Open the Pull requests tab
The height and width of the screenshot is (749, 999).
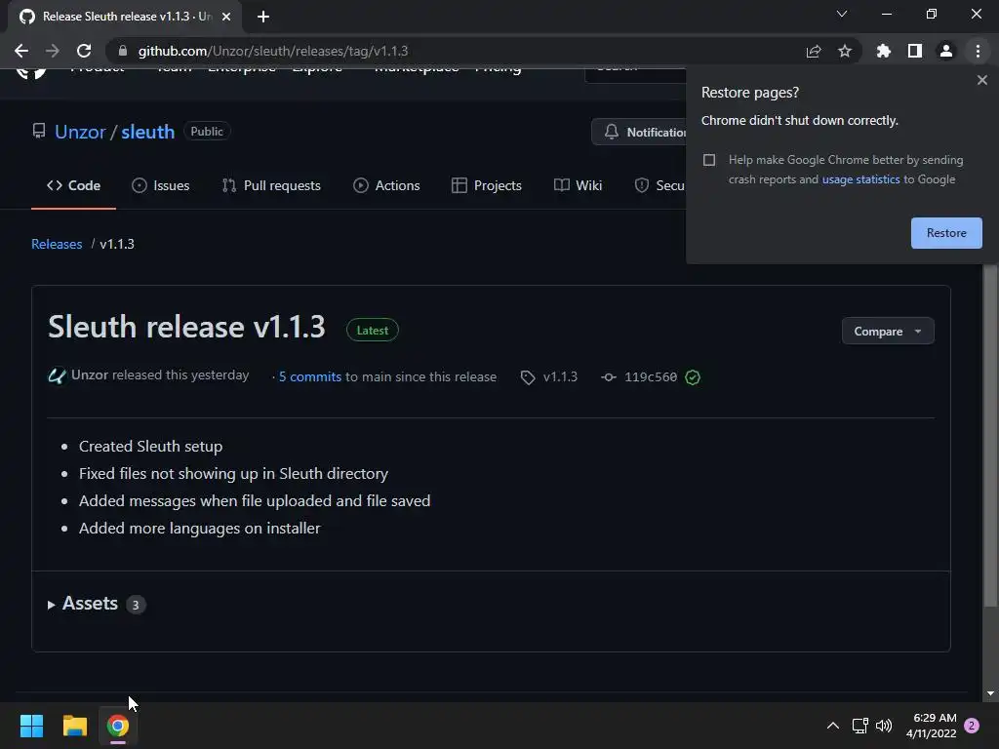[x=271, y=185]
